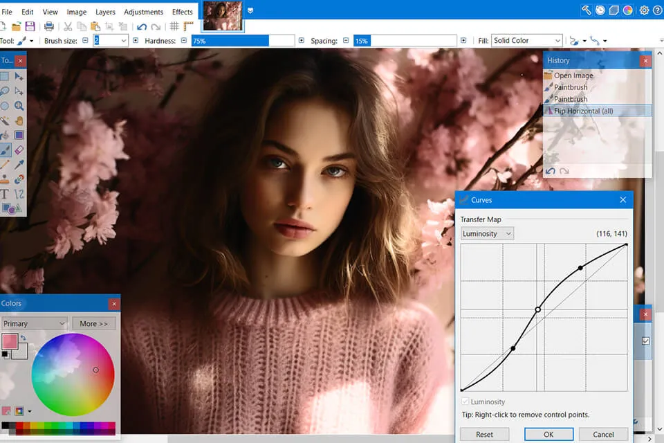Select the Line/Curve tool
Image resolution: width=664 pixels, height=443 pixels.
[x=19, y=194]
